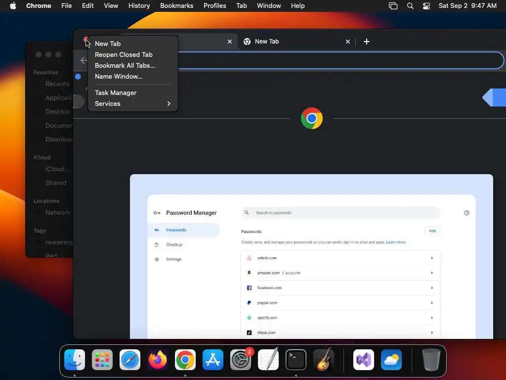The width and height of the screenshot is (506, 380).
Task: Click Chrome icon in the Dock
Action: coord(185,360)
